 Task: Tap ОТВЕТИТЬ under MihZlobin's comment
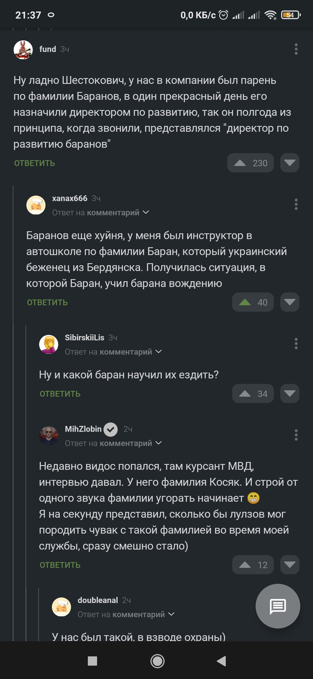[x=60, y=565]
